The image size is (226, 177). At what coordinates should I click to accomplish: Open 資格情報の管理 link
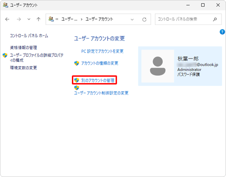point(24,48)
